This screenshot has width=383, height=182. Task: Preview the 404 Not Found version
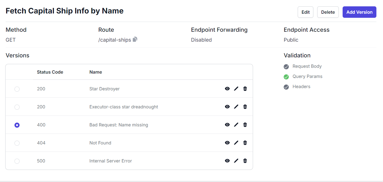coord(227,143)
